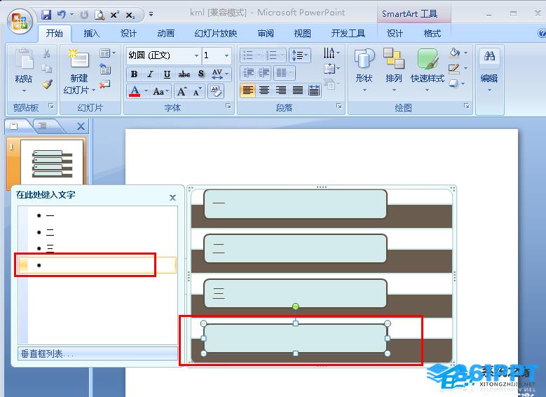Clear all text formatting
The width and height of the screenshot is (546, 397).
216,91
